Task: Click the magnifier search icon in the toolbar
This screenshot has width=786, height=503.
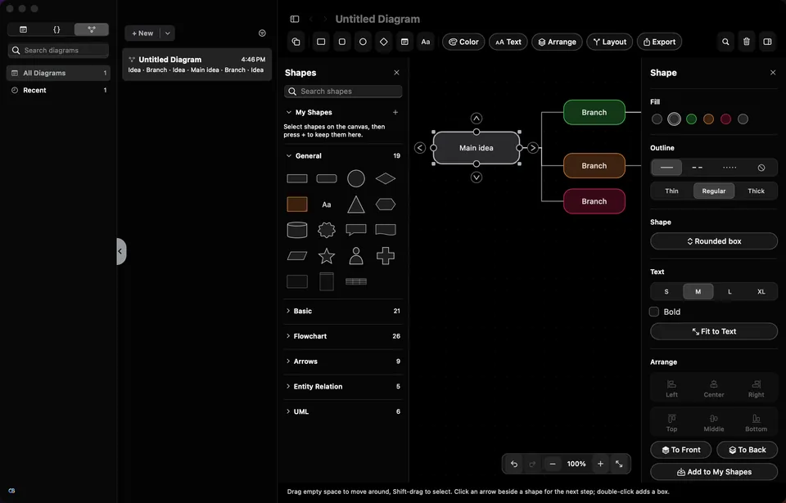Action: [725, 42]
